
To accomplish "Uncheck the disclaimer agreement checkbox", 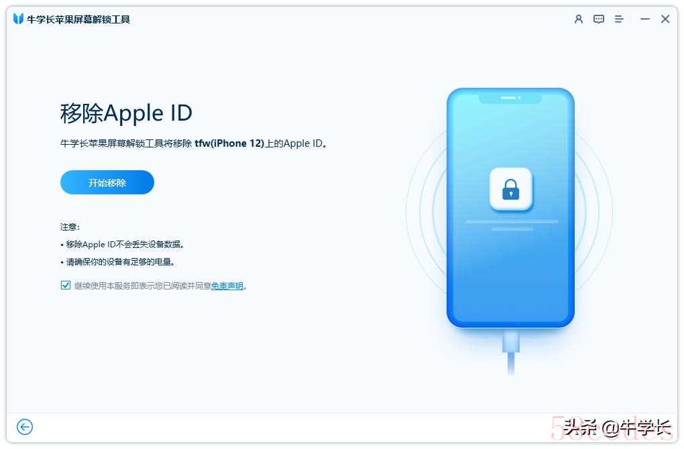I will pos(66,285).
